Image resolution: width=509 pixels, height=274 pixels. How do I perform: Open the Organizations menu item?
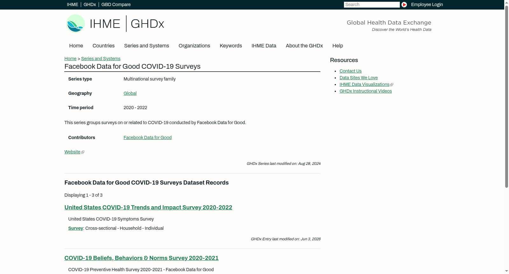(x=194, y=46)
